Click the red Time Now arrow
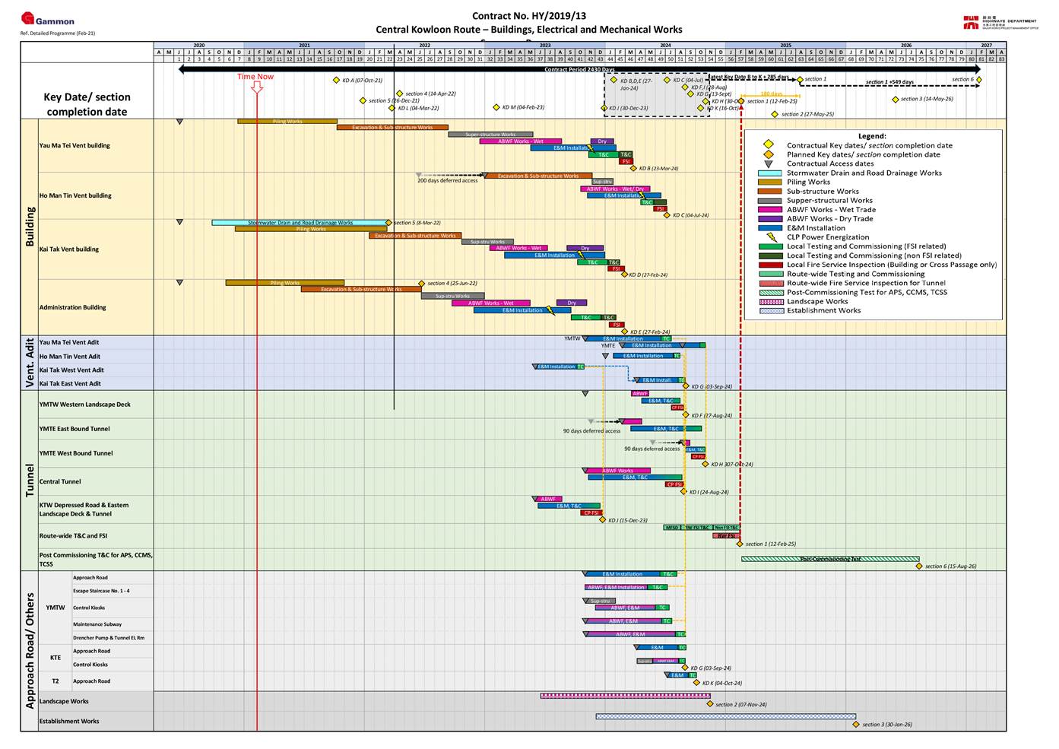Screen dimensions: 1059x749 pyautogui.click(x=257, y=87)
